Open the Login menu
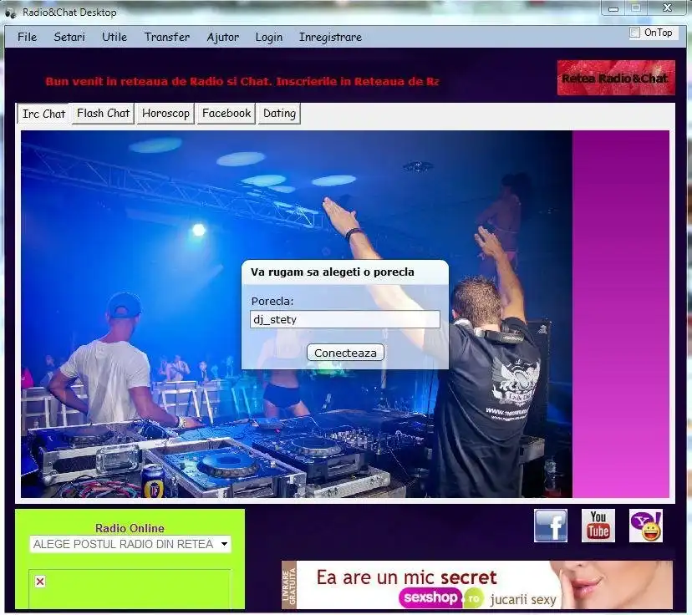 point(269,37)
